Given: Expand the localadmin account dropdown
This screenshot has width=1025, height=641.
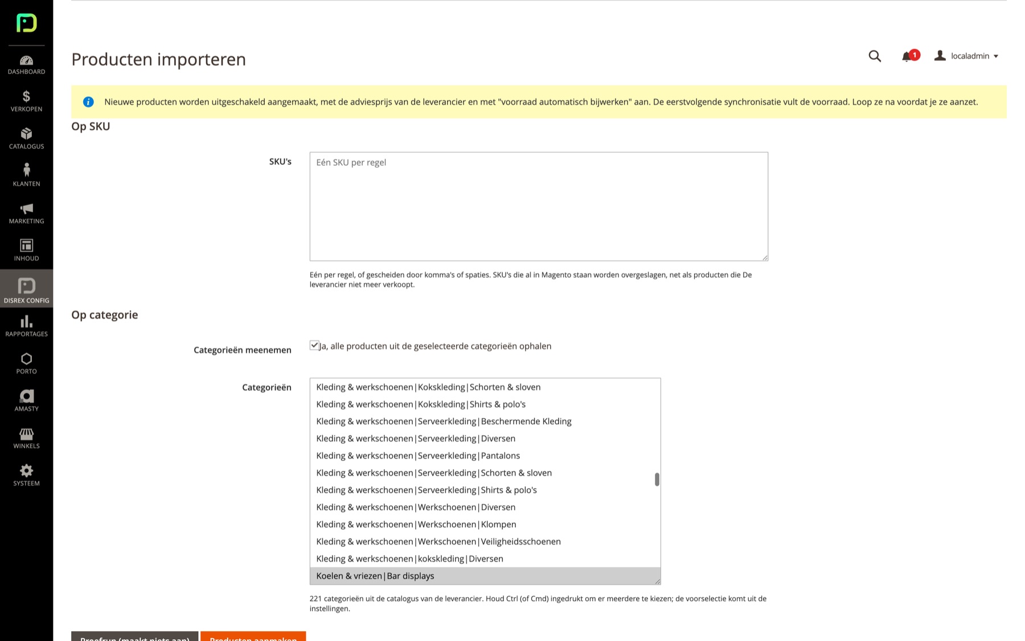Looking at the screenshot, I should pyautogui.click(x=966, y=56).
